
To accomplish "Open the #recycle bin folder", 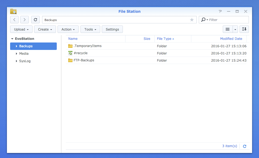I will coord(80,53).
